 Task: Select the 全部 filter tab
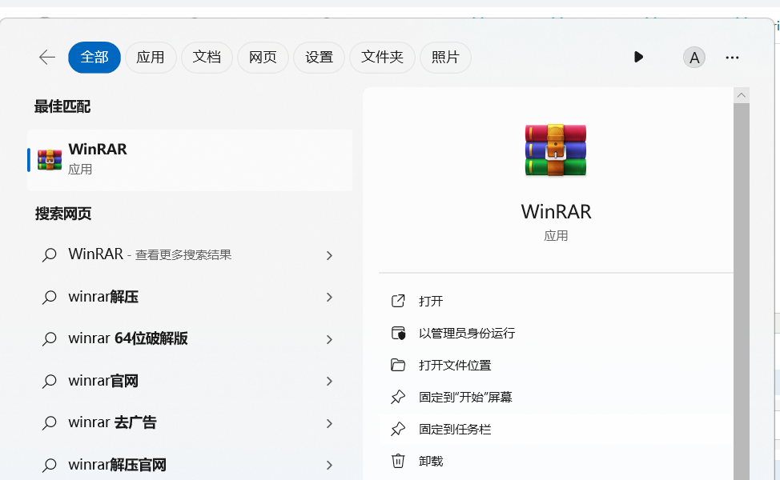pyautogui.click(x=94, y=57)
